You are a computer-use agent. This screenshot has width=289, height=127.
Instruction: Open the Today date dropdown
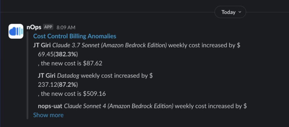[230, 12]
